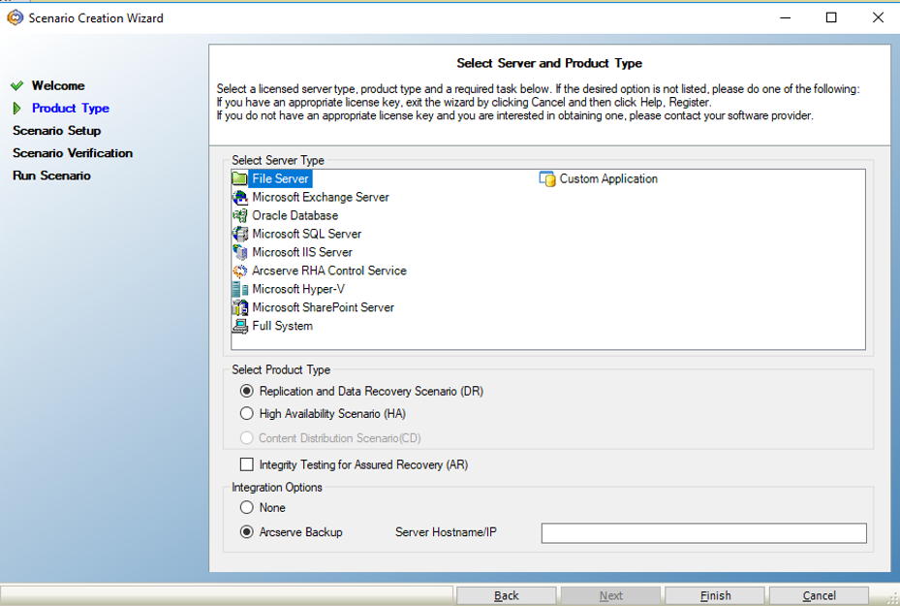The width and height of the screenshot is (900, 606).
Task: Select None under Integration Options
Action: [x=246, y=507]
